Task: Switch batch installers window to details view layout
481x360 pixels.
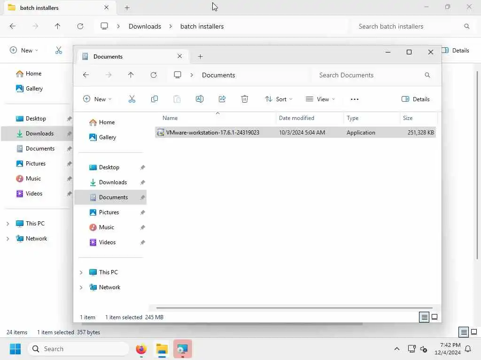Action: point(464,332)
